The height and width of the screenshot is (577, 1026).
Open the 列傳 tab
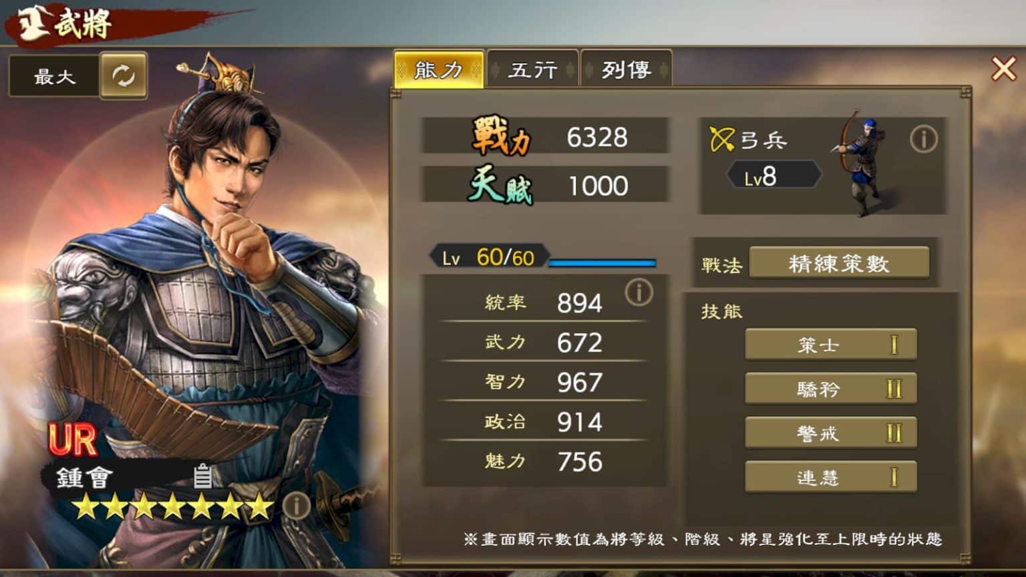pyautogui.click(x=626, y=69)
